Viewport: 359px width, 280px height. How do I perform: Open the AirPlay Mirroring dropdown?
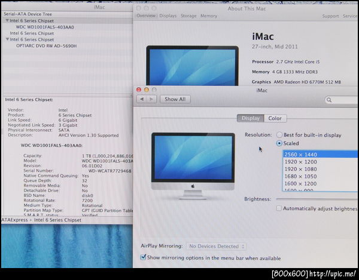(x=217, y=246)
